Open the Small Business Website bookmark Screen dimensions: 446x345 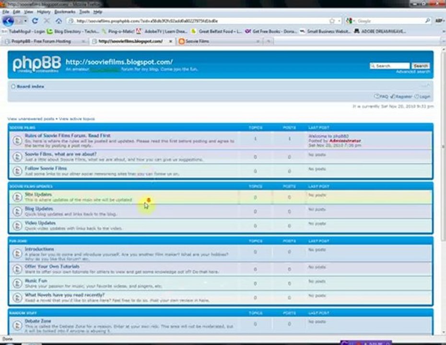[326, 31]
